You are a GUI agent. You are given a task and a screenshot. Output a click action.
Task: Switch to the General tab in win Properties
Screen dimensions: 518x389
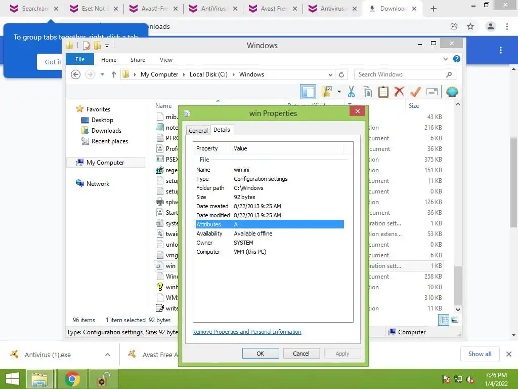pos(198,131)
